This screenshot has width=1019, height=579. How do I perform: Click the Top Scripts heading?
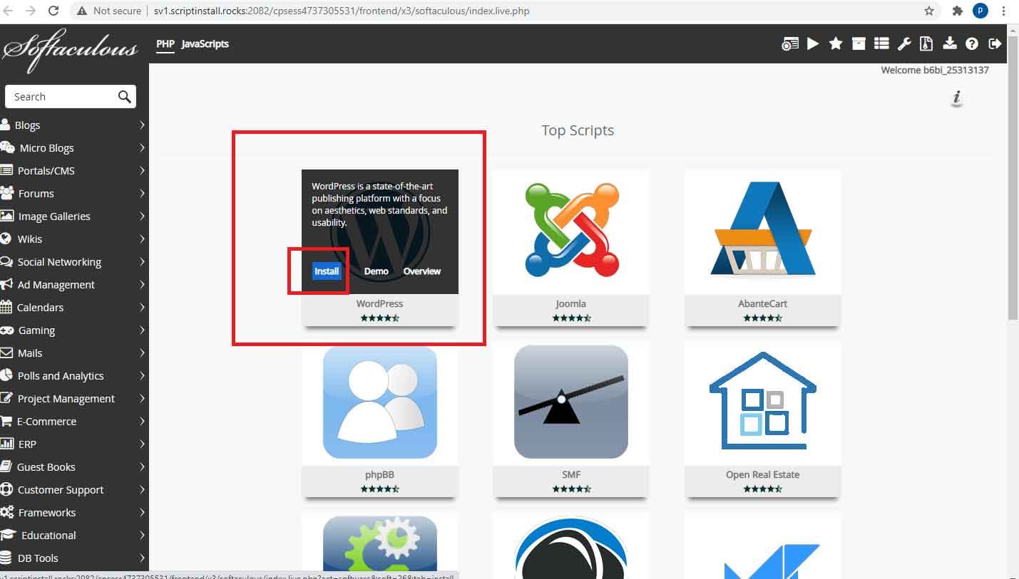click(x=578, y=130)
